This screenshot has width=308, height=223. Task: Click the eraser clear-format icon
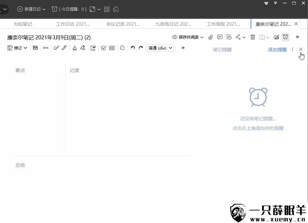tap(83, 48)
